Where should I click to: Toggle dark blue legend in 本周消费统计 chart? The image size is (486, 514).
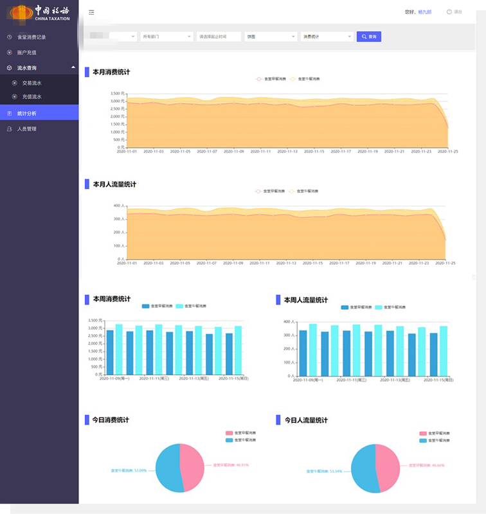tap(146, 306)
